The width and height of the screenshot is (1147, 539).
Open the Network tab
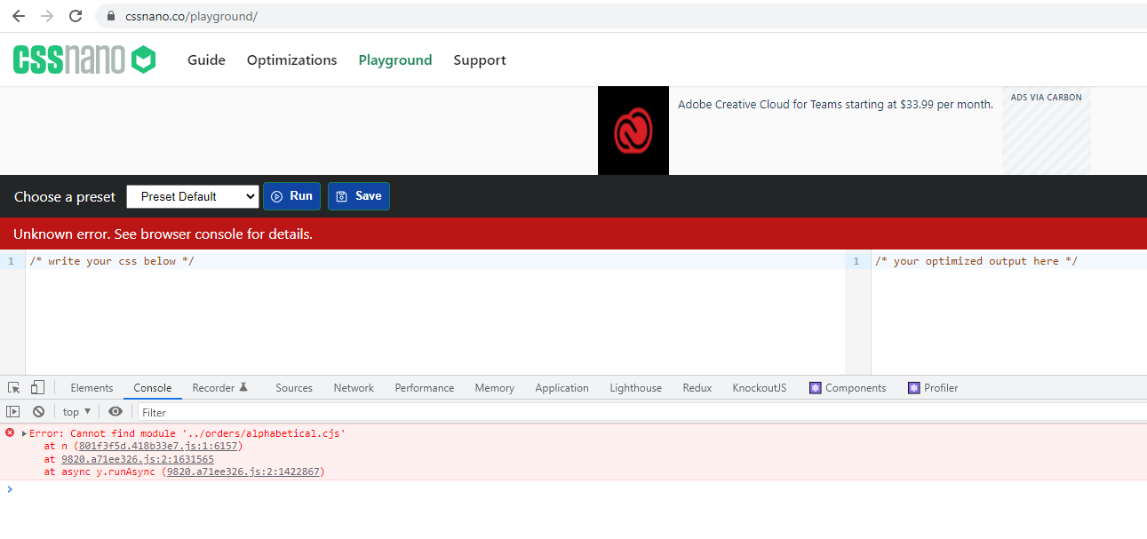tap(354, 388)
